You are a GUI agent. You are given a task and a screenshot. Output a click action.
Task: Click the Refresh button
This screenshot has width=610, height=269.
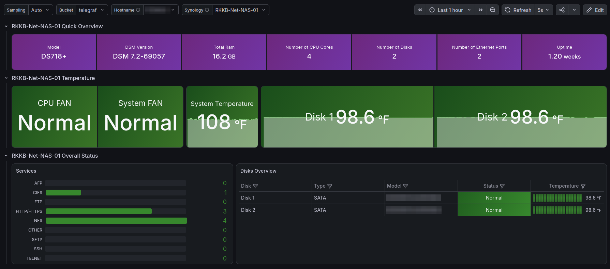(x=518, y=10)
